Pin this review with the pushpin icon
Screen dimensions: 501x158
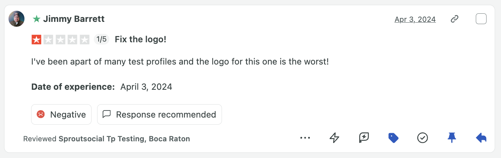tap(451, 138)
